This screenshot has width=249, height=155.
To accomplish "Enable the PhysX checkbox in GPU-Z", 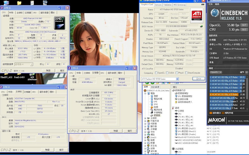I will pyautogui.click(x=177, y=73).
